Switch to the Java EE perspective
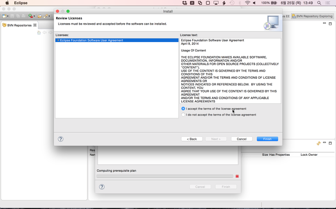The image size is (336, 209). [286, 16]
